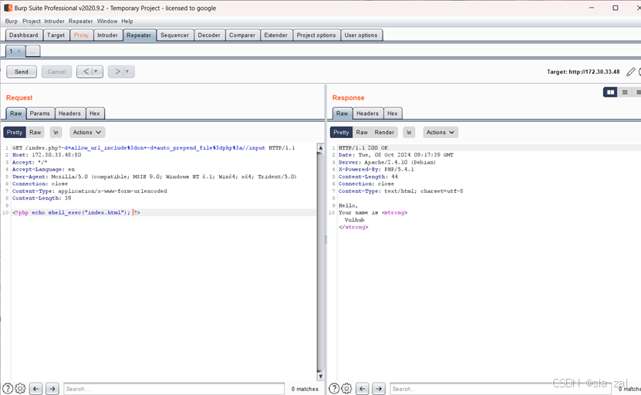Viewport: 641px width, 395px height.
Task: Select the Response Raw tab
Action: pyautogui.click(x=342, y=113)
